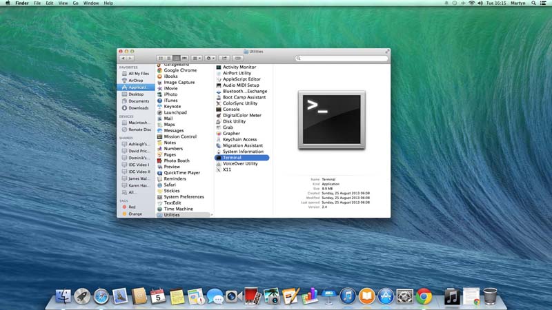This screenshot has height=310, width=552.
Task: Click the volume icon in menu bar
Action: coord(480,3)
